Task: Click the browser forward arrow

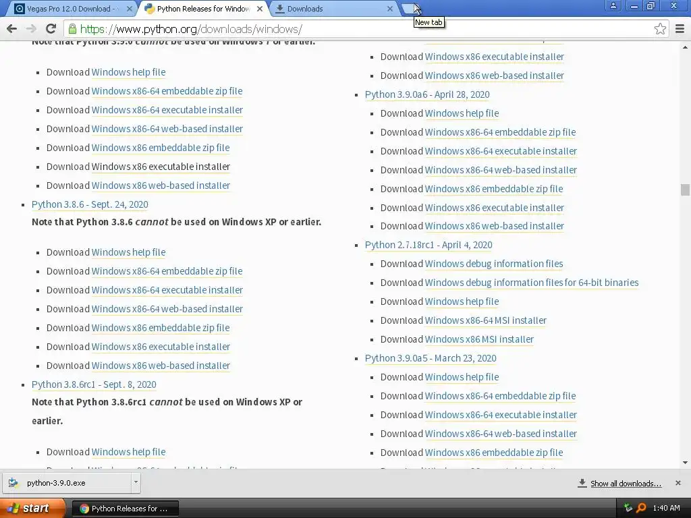Action: [x=31, y=29]
